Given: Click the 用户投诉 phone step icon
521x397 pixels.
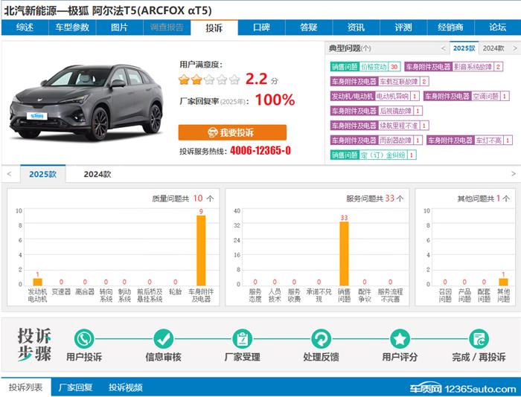Looking at the screenshot, I should (x=84, y=339).
